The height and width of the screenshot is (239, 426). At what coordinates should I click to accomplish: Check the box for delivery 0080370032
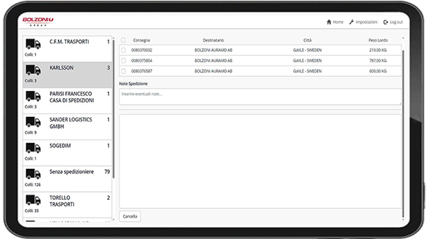click(x=123, y=50)
